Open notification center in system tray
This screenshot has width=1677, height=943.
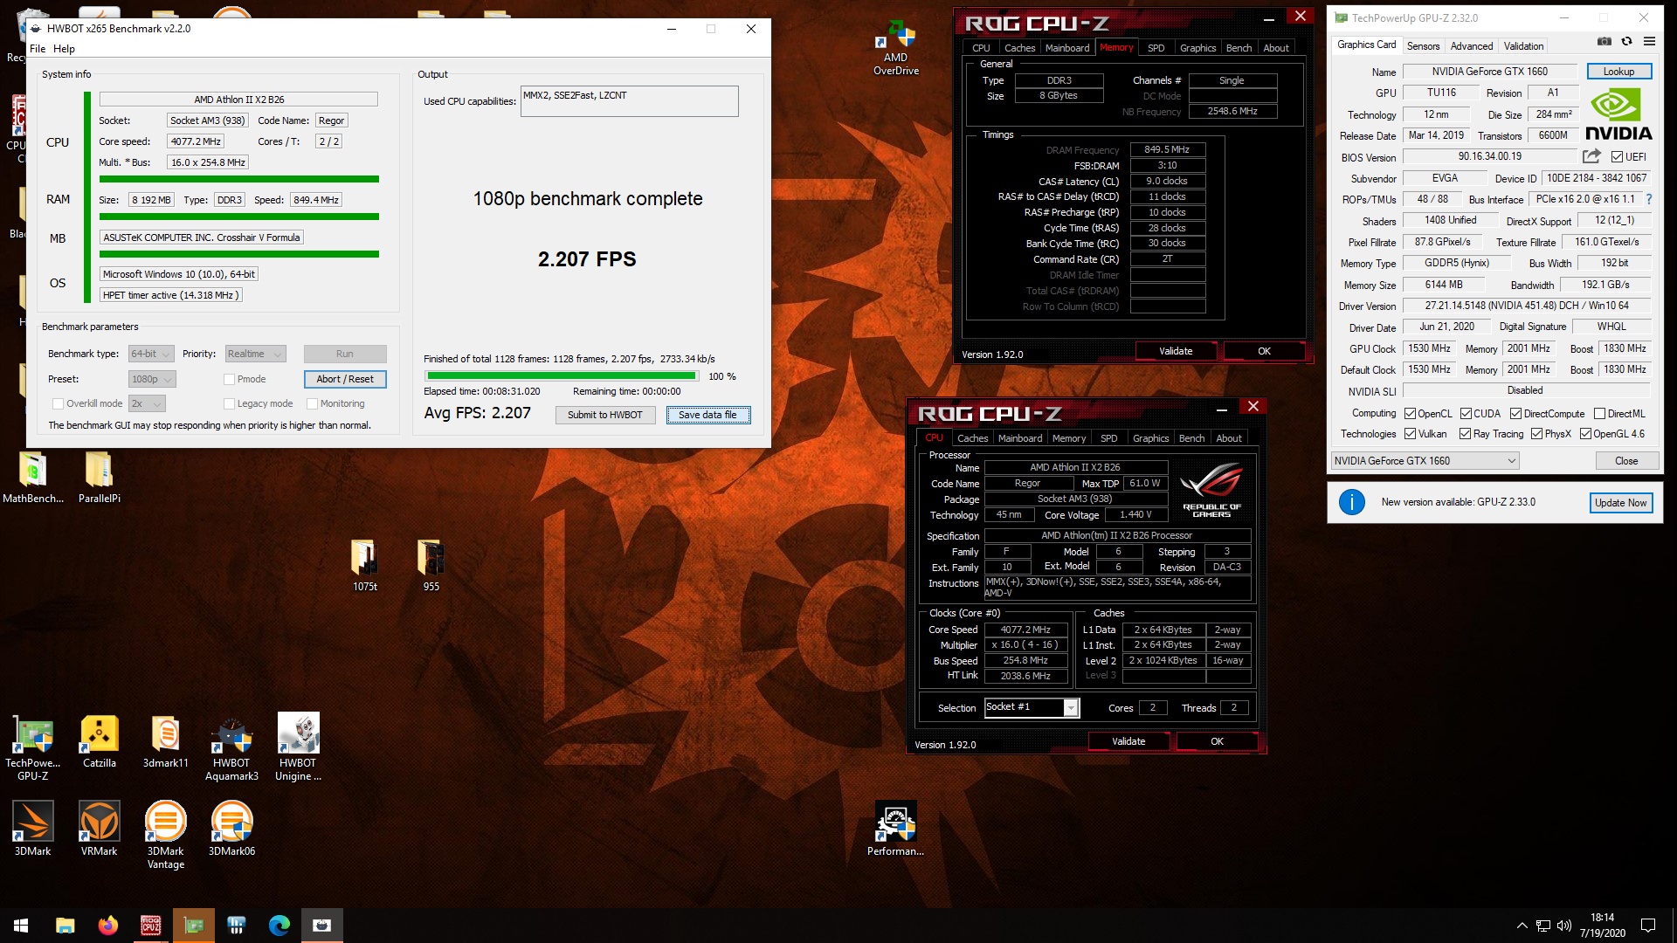[1647, 926]
